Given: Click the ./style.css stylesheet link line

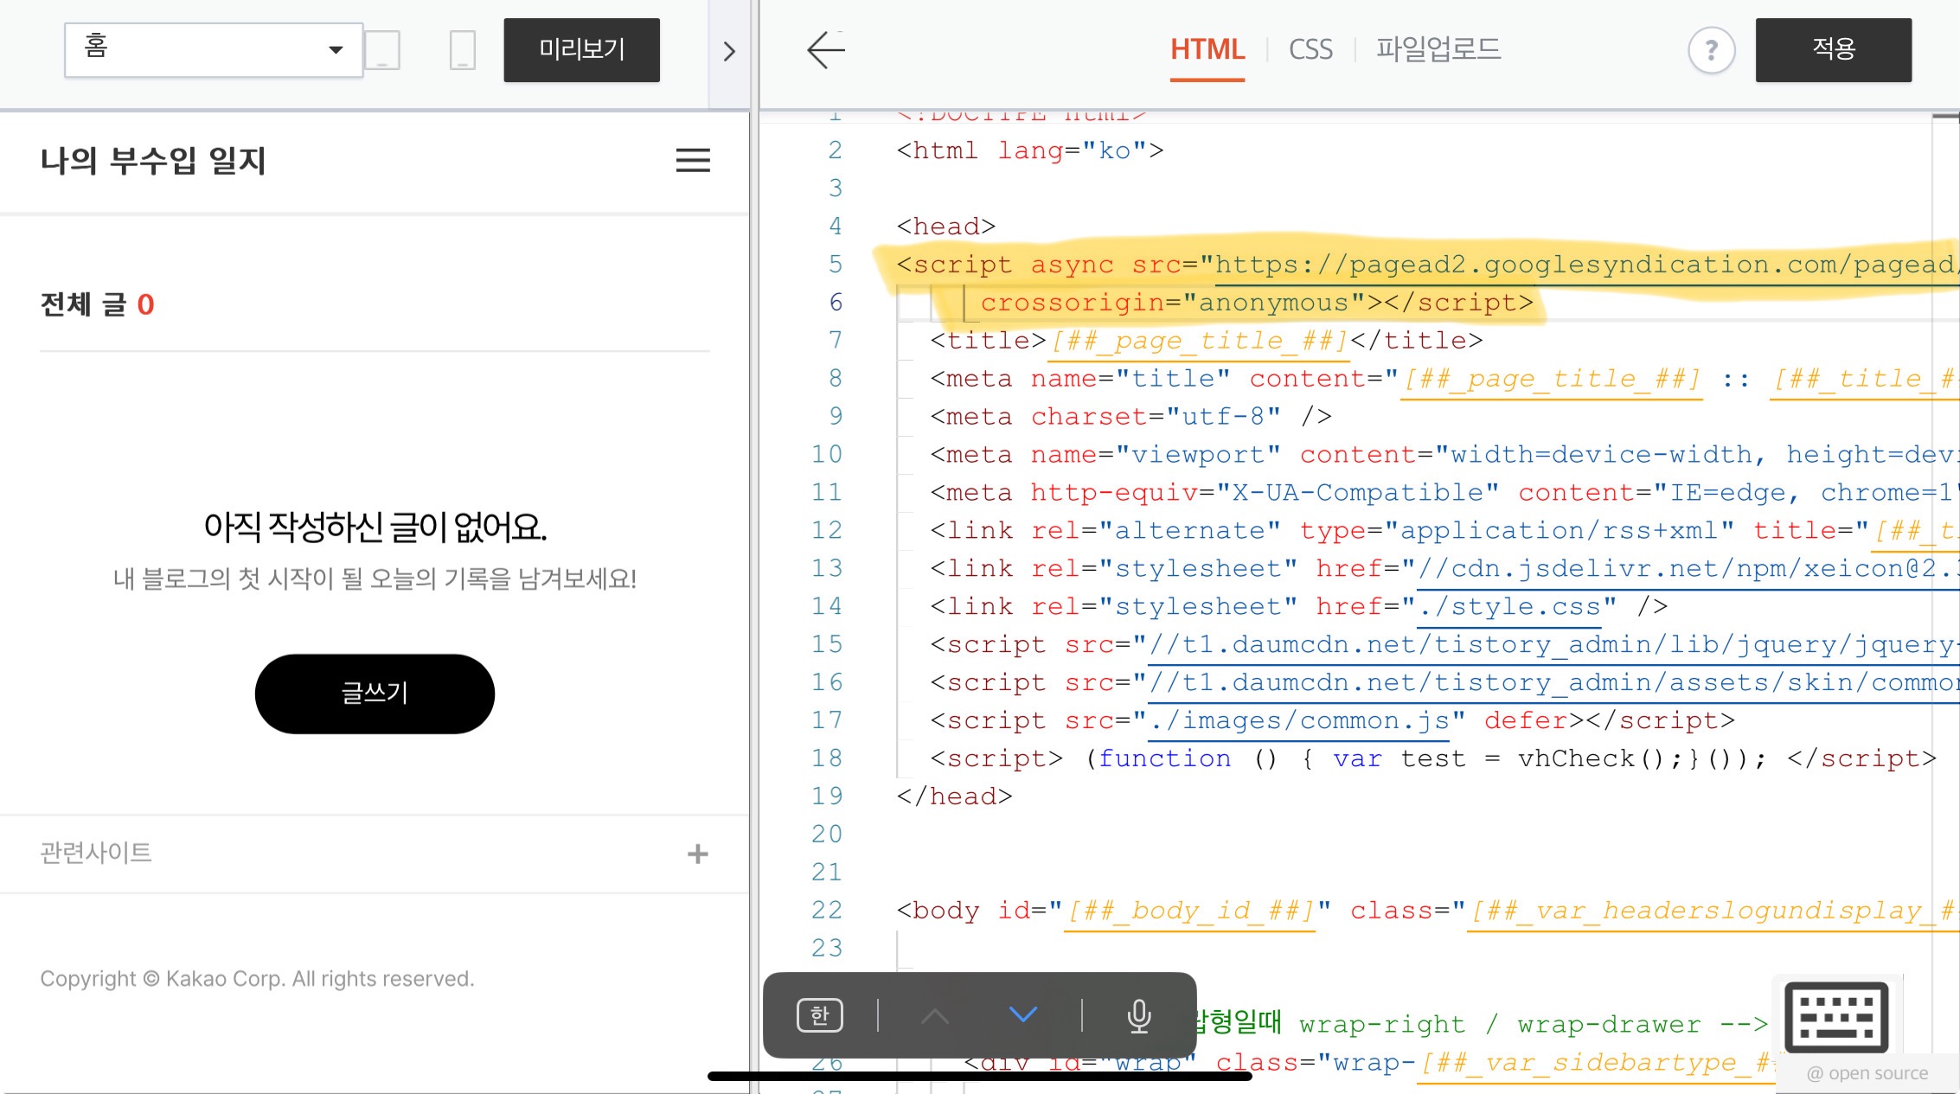Looking at the screenshot, I should tap(1299, 607).
